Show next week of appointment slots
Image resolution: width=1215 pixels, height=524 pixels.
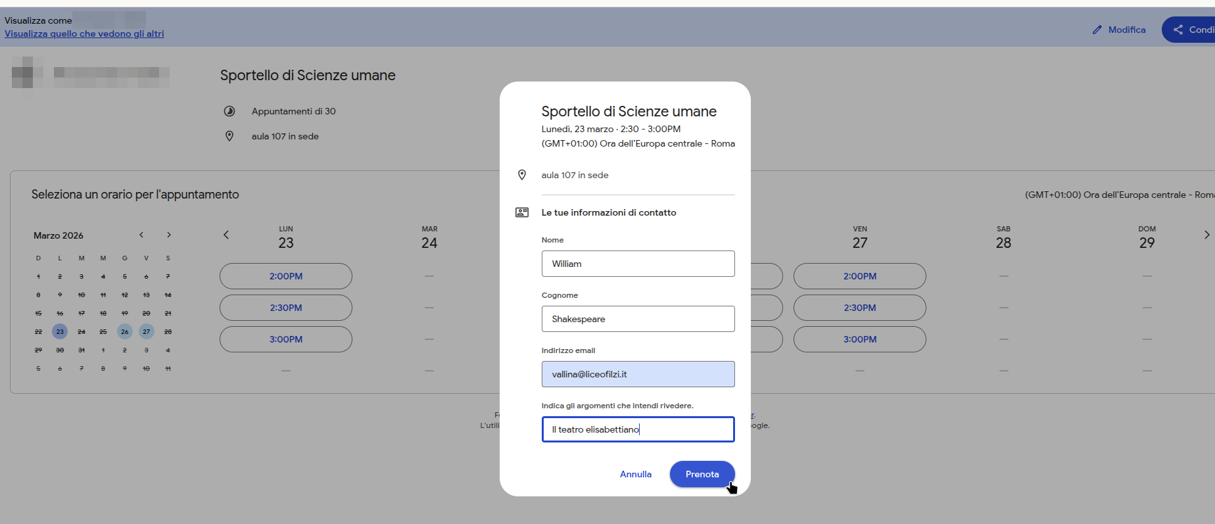[1206, 235]
